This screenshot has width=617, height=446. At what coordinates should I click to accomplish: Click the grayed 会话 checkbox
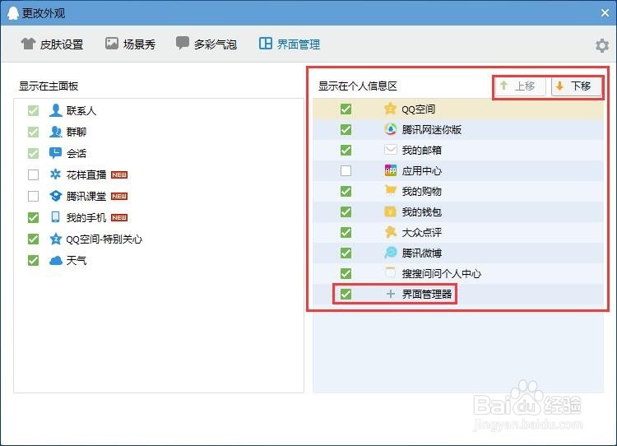[x=34, y=153]
